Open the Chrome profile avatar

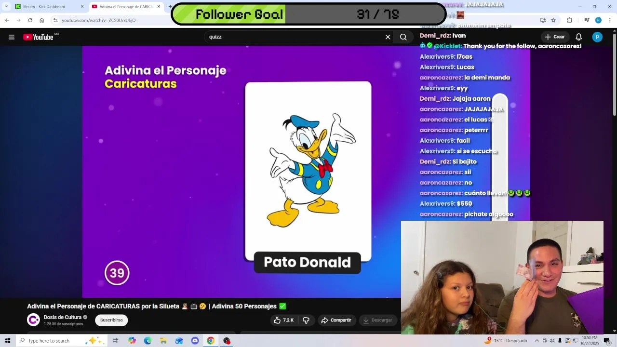pos(598,20)
